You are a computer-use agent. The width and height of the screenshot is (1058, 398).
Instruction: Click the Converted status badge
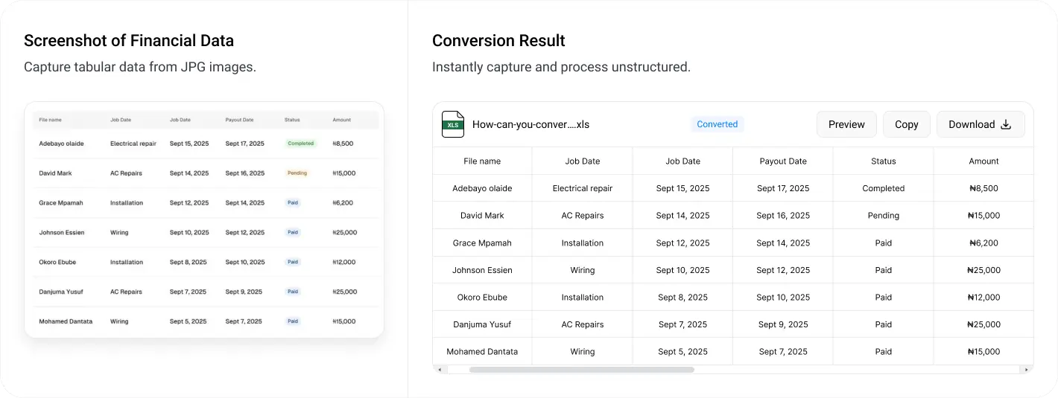pyautogui.click(x=717, y=124)
